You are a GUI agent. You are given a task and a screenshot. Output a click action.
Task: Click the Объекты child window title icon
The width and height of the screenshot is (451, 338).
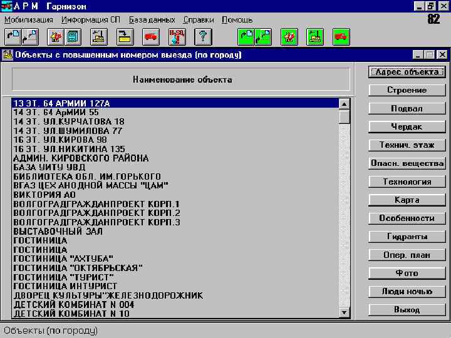[7, 54]
